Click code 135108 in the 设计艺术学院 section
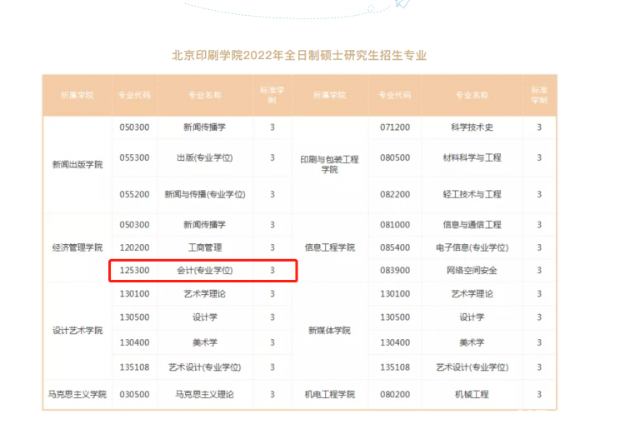This screenshot has height=429, width=625. click(135, 367)
